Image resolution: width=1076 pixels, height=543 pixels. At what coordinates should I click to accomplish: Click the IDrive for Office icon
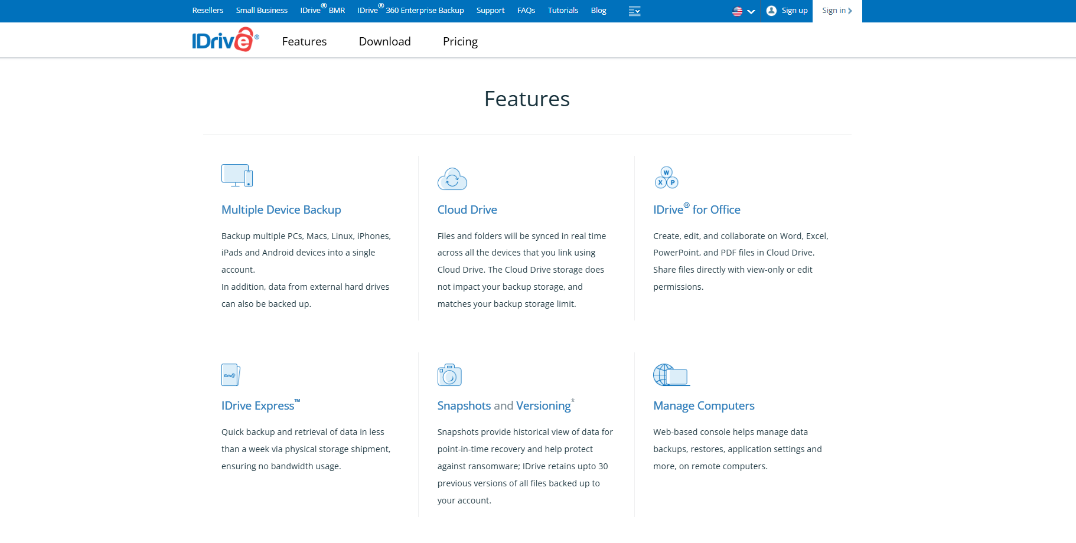pyautogui.click(x=666, y=177)
